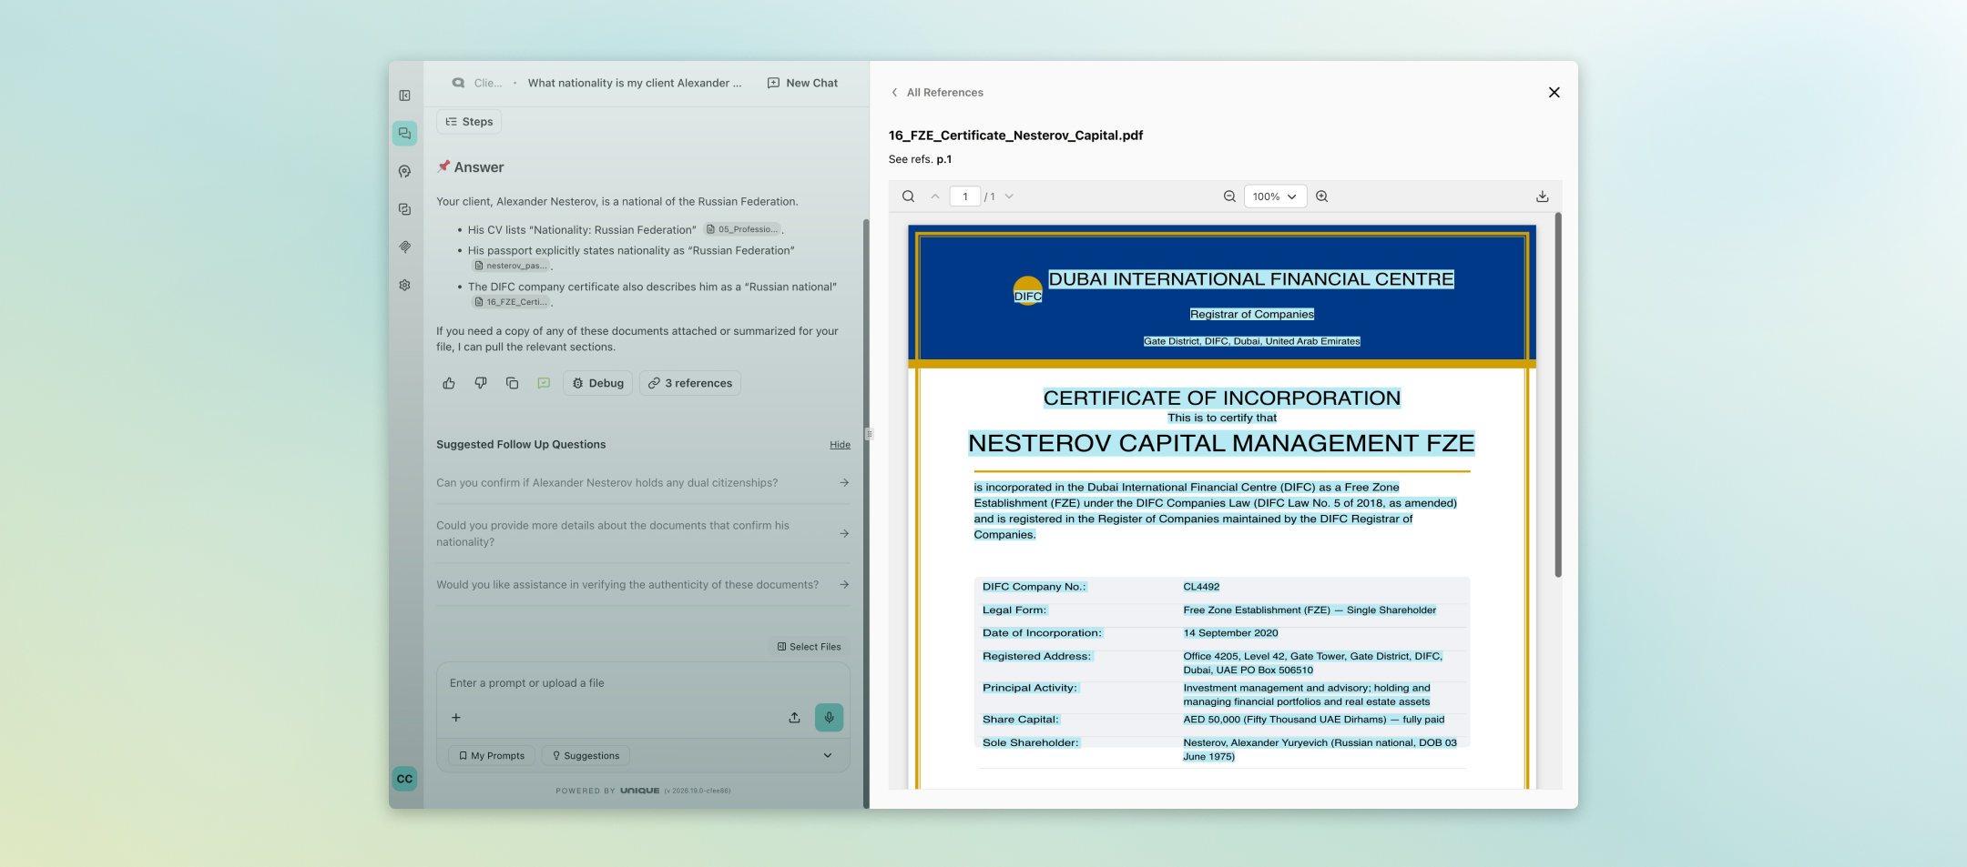Click the date '14 September 2020'
Viewport: 1967px width, 867px height.
1230,633
